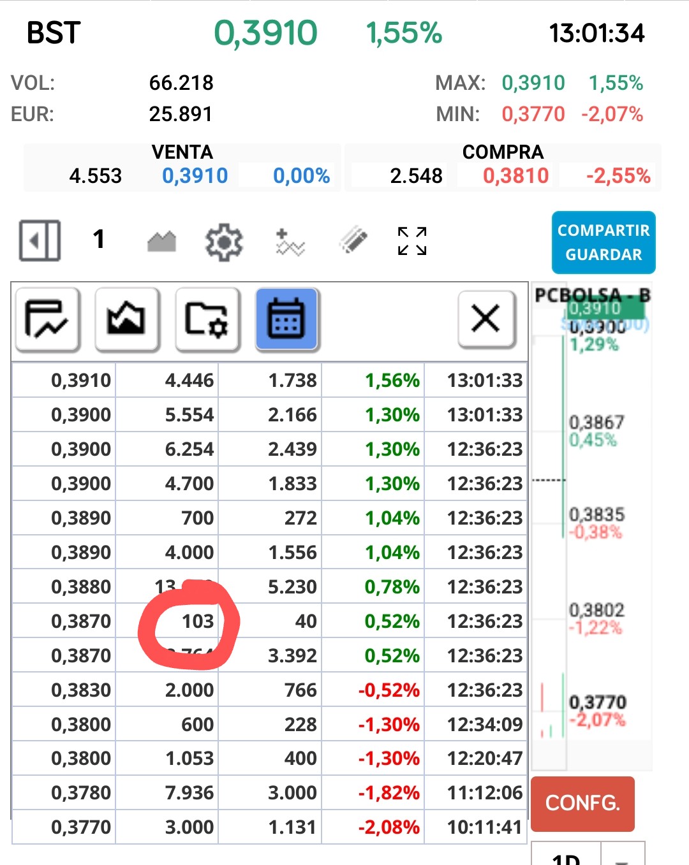This screenshot has width=689, height=865.
Task: Open the folder settings panel icon
Action: [x=207, y=319]
